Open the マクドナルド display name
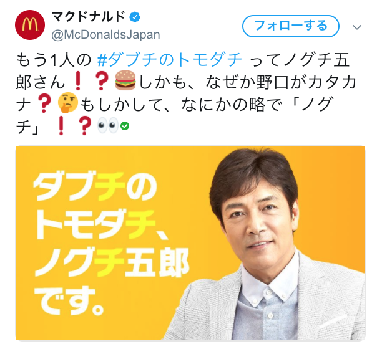Image resolution: width=377 pixels, height=349 pixels. pos(88,17)
